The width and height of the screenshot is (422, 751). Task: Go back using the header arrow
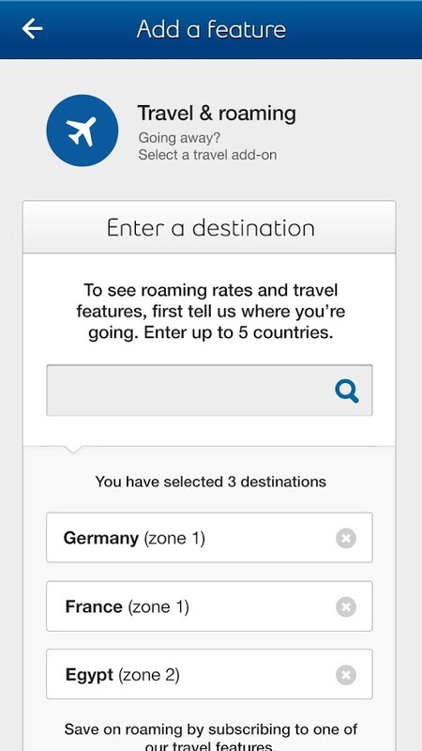click(x=33, y=29)
